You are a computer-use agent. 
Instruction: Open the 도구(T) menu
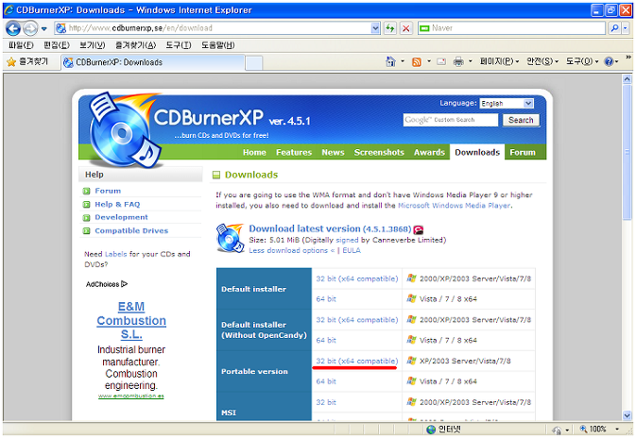(179, 45)
